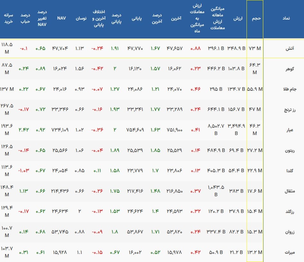Click the نماد column header
Viewport: 304px width, 262px height.
pyautogui.click(x=286, y=18)
